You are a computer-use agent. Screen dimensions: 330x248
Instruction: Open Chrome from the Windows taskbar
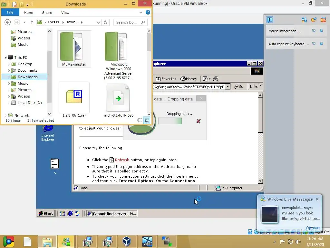coord(8,242)
